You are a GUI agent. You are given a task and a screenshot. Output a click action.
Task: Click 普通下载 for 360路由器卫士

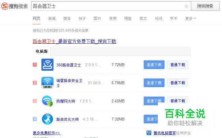178,65
